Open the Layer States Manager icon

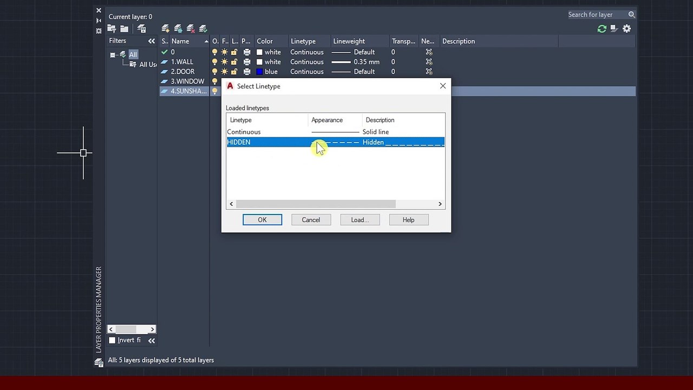coord(142,29)
